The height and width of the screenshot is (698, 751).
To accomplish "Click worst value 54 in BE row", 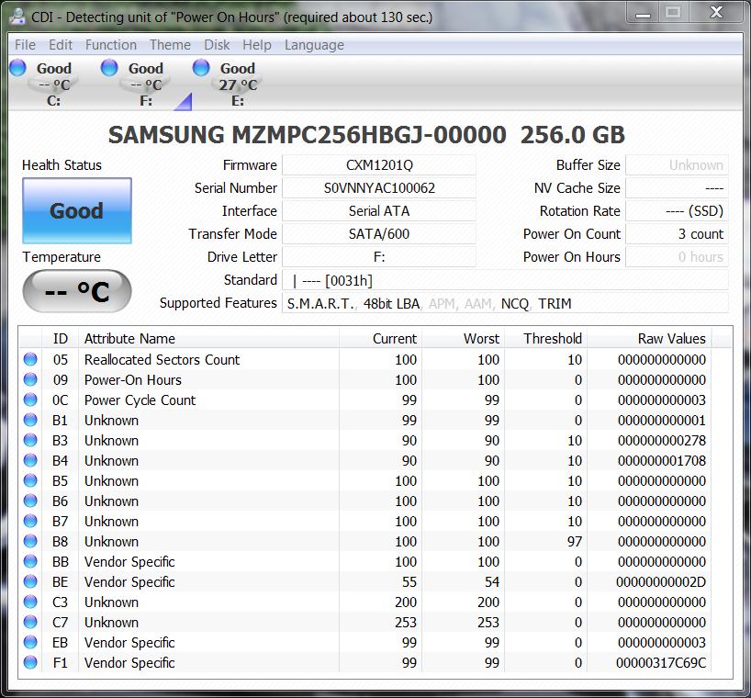I will [x=492, y=582].
